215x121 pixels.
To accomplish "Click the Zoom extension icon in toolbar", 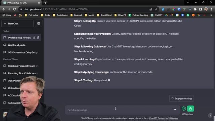I will (x=179, y=9).
